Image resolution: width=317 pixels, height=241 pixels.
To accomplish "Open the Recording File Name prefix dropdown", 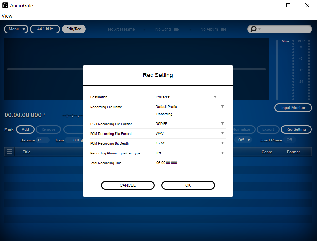I will pyautogui.click(x=222, y=106).
